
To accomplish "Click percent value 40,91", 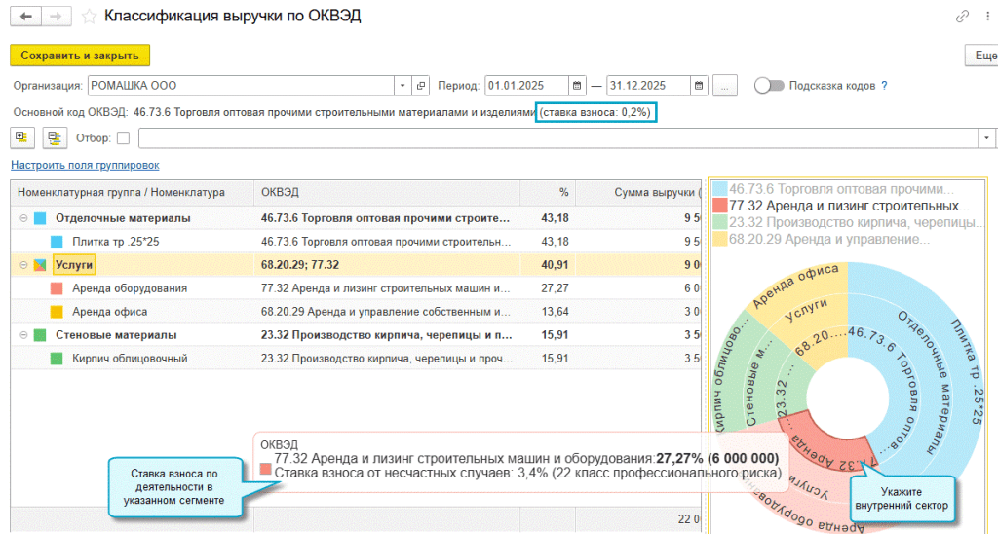I will click(555, 265).
